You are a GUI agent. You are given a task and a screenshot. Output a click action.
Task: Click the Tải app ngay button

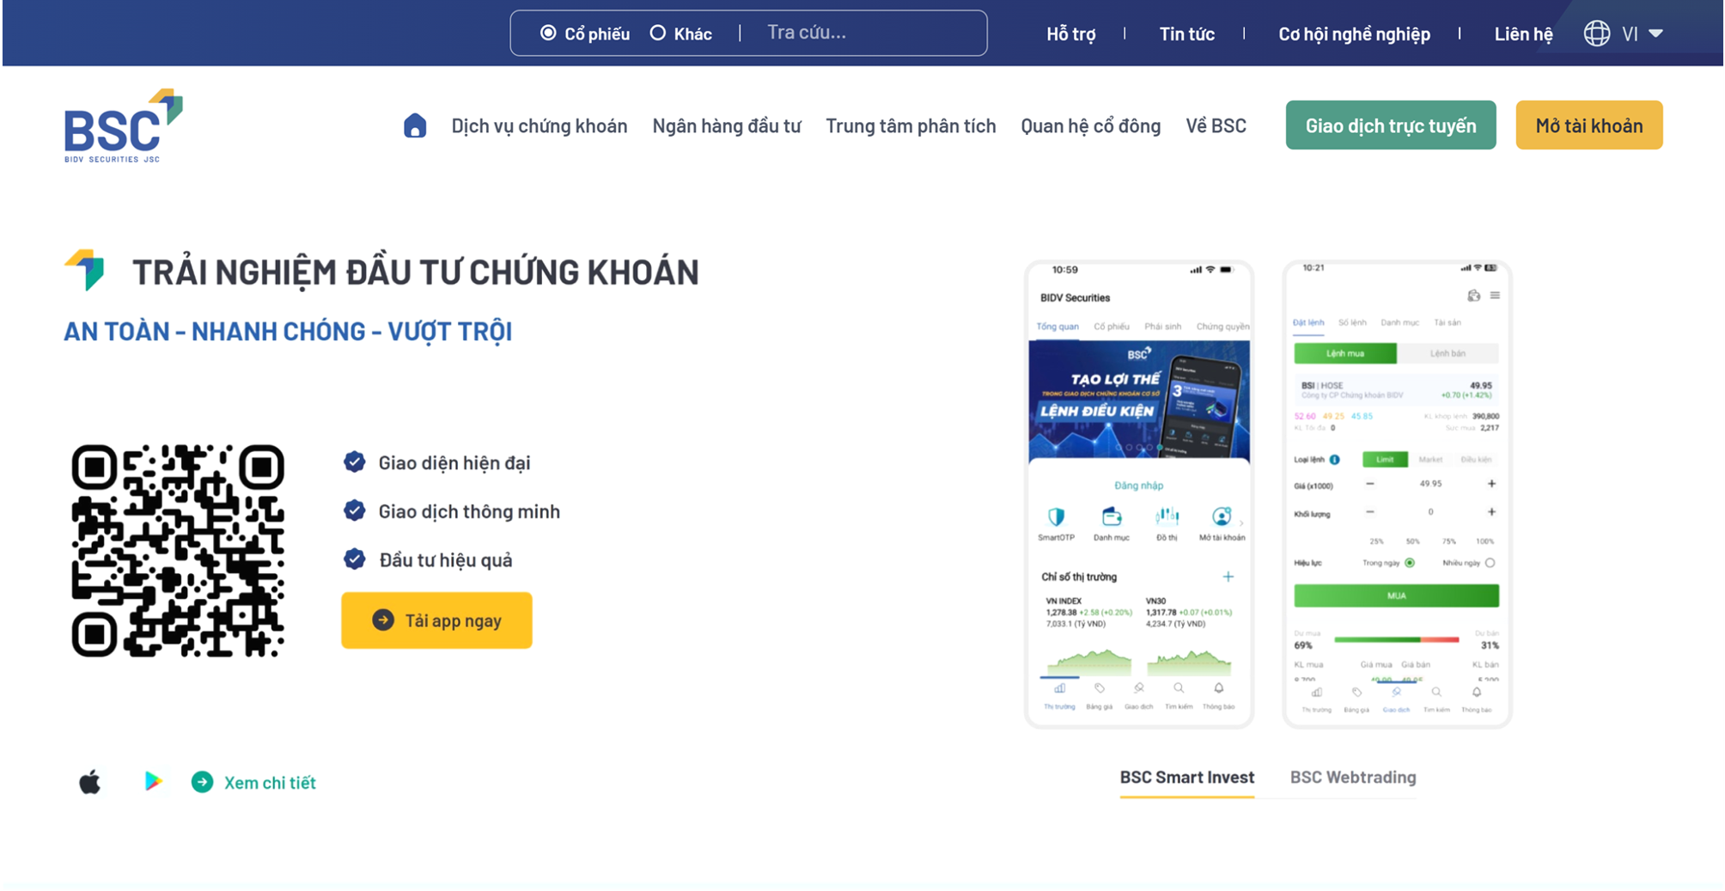click(436, 620)
